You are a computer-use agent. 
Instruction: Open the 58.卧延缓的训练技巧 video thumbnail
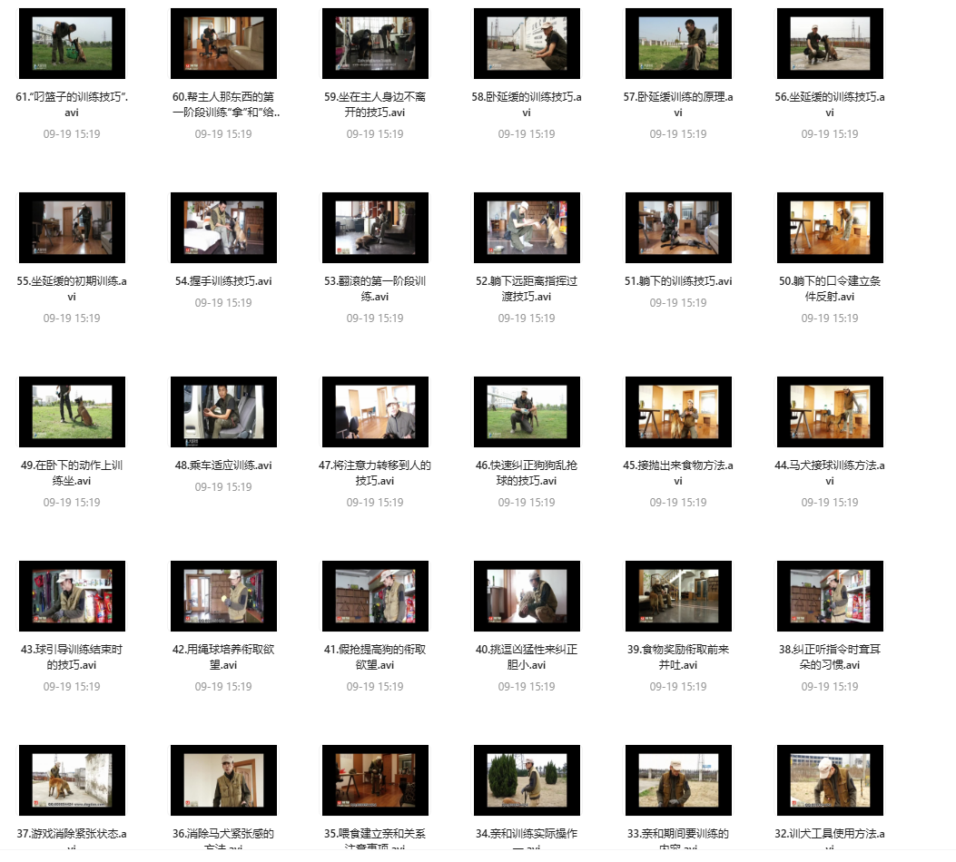point(527,44)
